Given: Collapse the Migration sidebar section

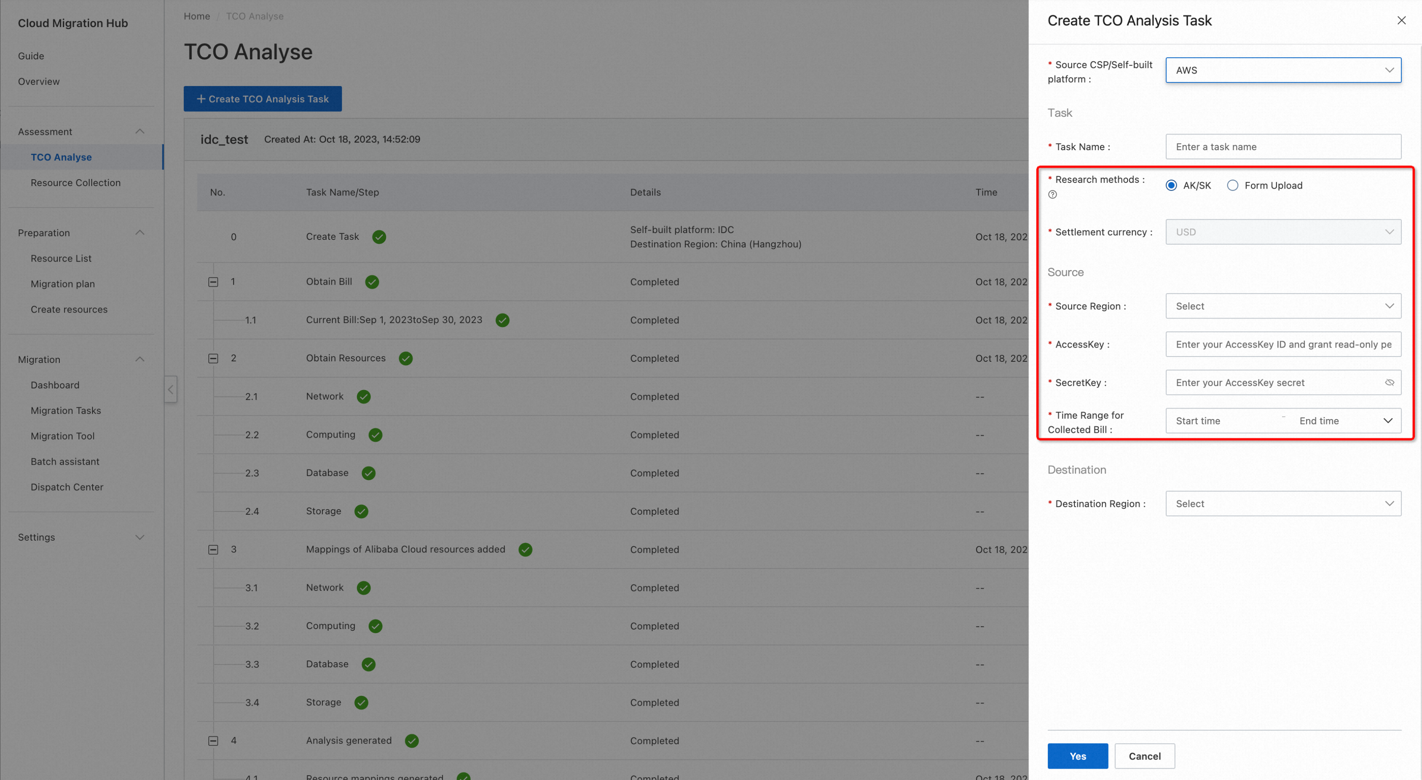Looking at the screenshot, I should point(140,359).
